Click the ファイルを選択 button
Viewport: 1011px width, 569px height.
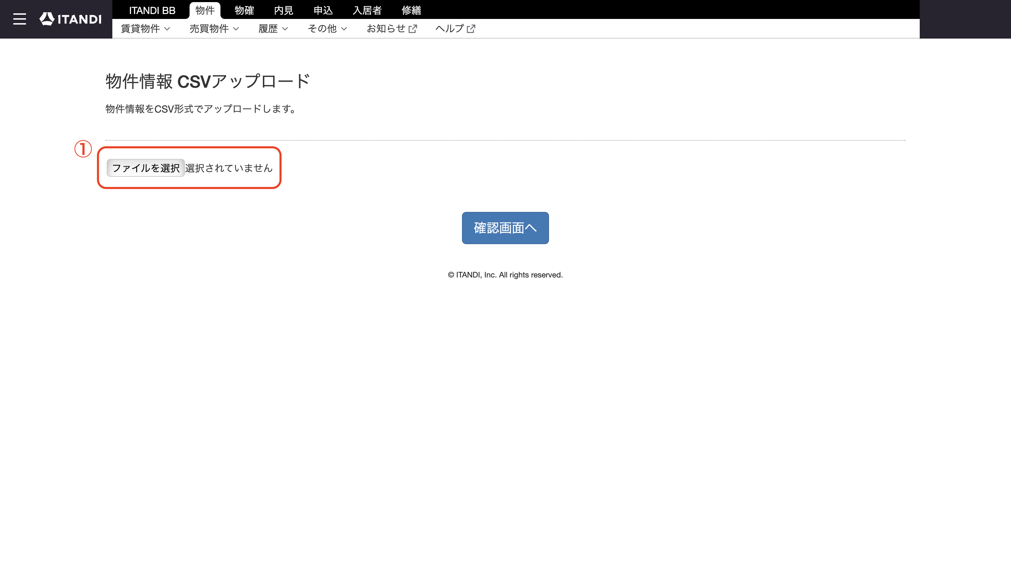click(x=146, y=168)
